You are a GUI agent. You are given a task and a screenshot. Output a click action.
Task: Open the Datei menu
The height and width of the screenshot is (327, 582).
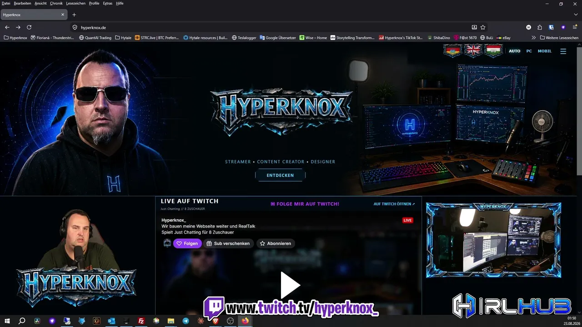tap(6, 3)
